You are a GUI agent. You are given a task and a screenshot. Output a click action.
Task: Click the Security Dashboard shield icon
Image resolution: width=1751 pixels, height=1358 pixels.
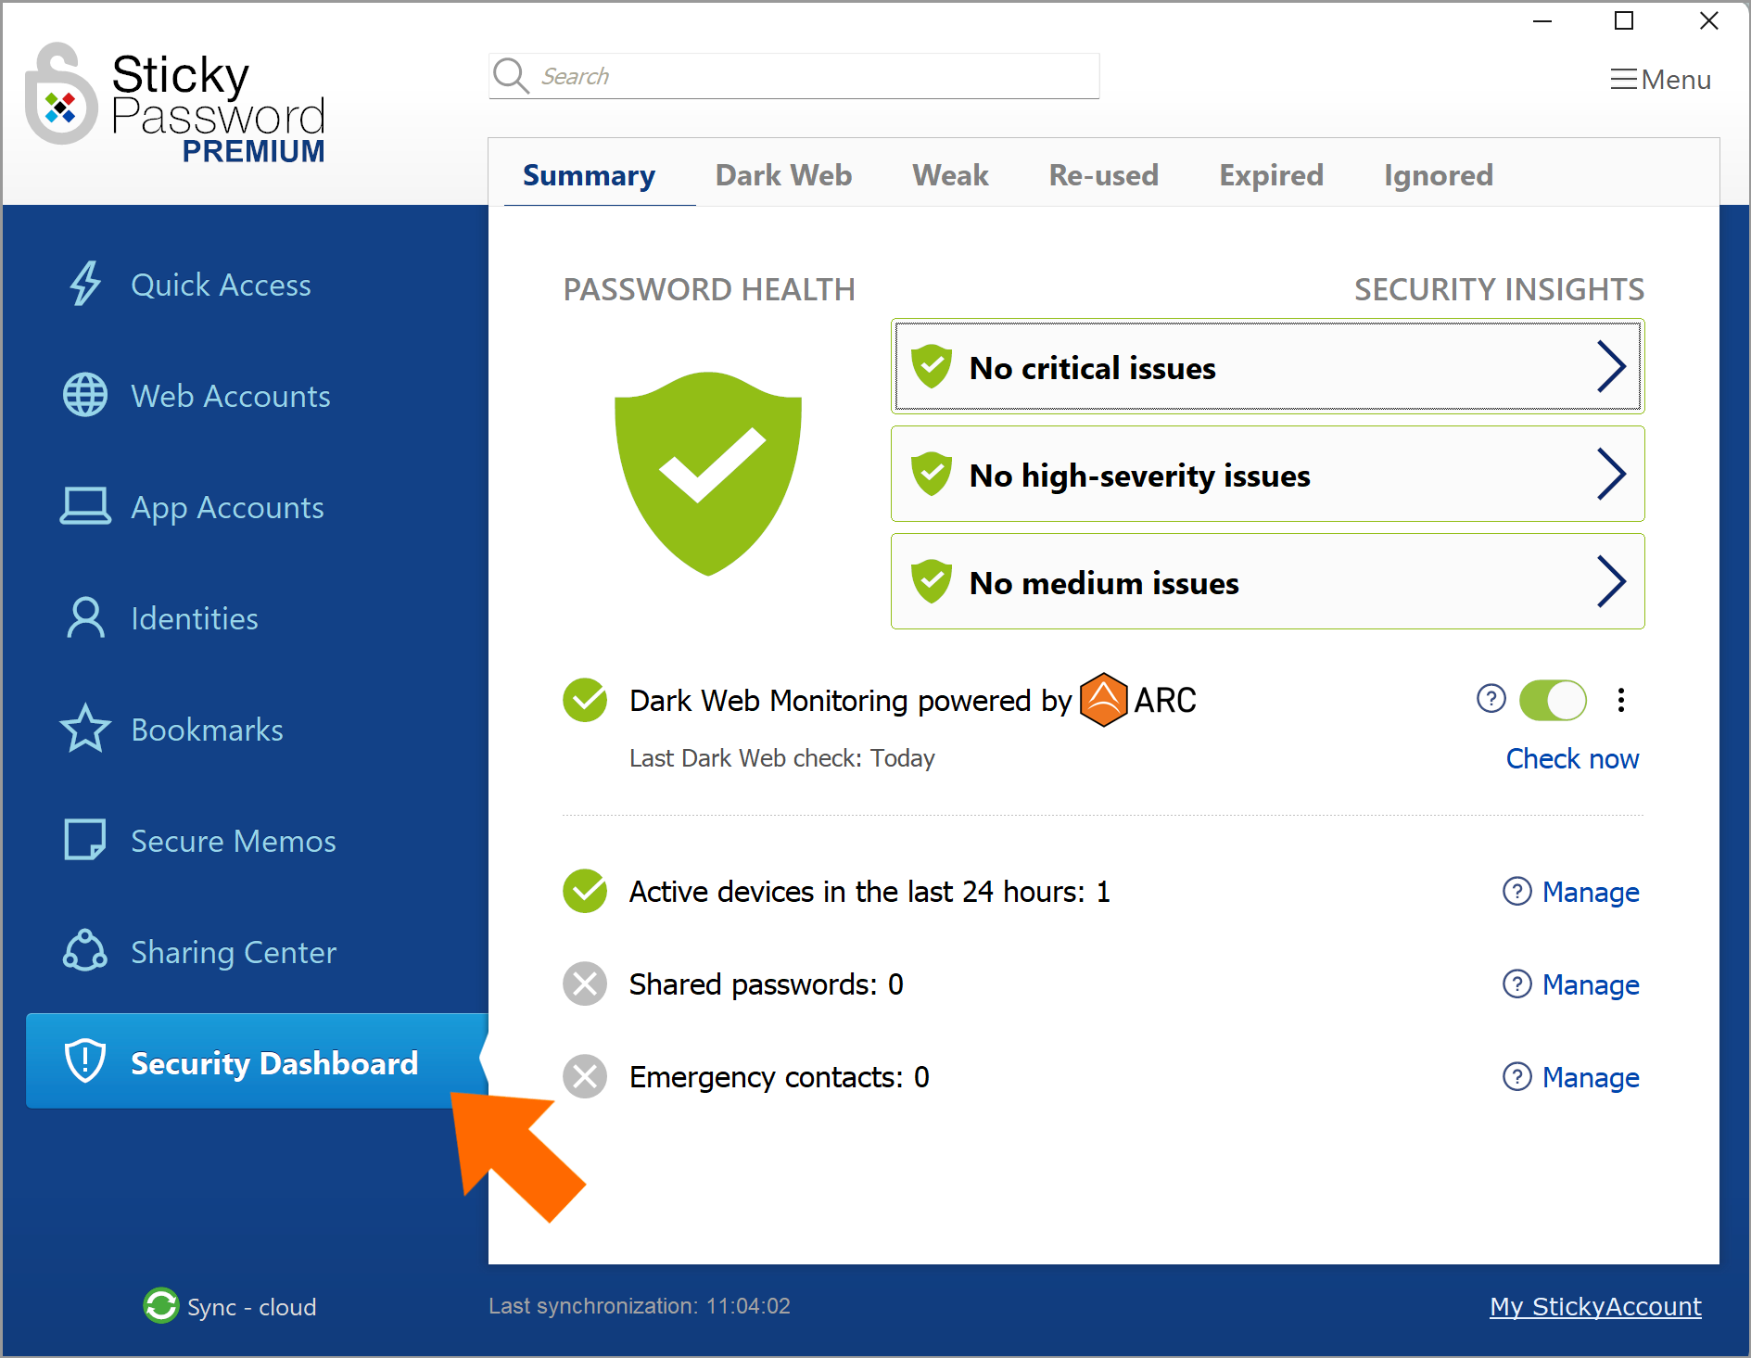(85, 1061)
